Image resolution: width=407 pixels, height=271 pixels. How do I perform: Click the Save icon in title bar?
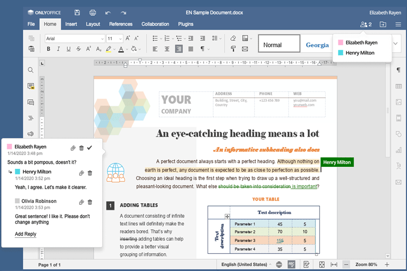77,12
